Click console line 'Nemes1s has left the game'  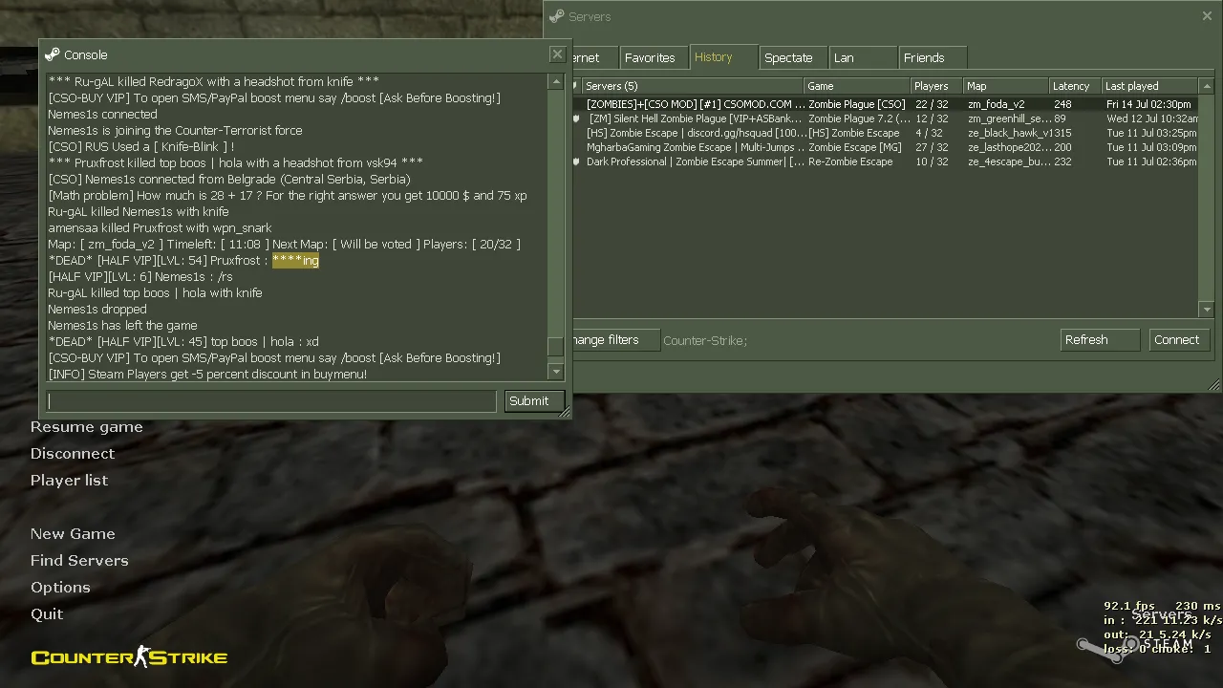(122, 326)
